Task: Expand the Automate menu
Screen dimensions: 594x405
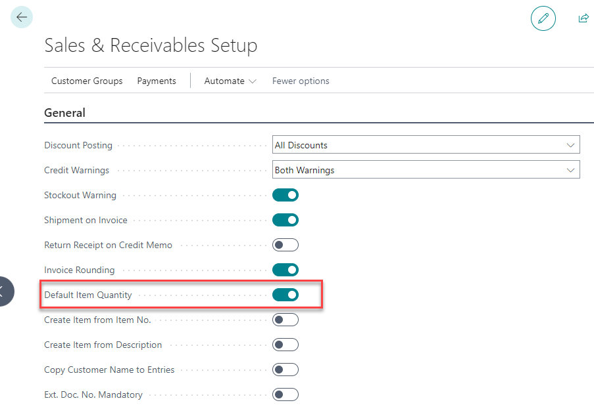Action: click(230, 81)
